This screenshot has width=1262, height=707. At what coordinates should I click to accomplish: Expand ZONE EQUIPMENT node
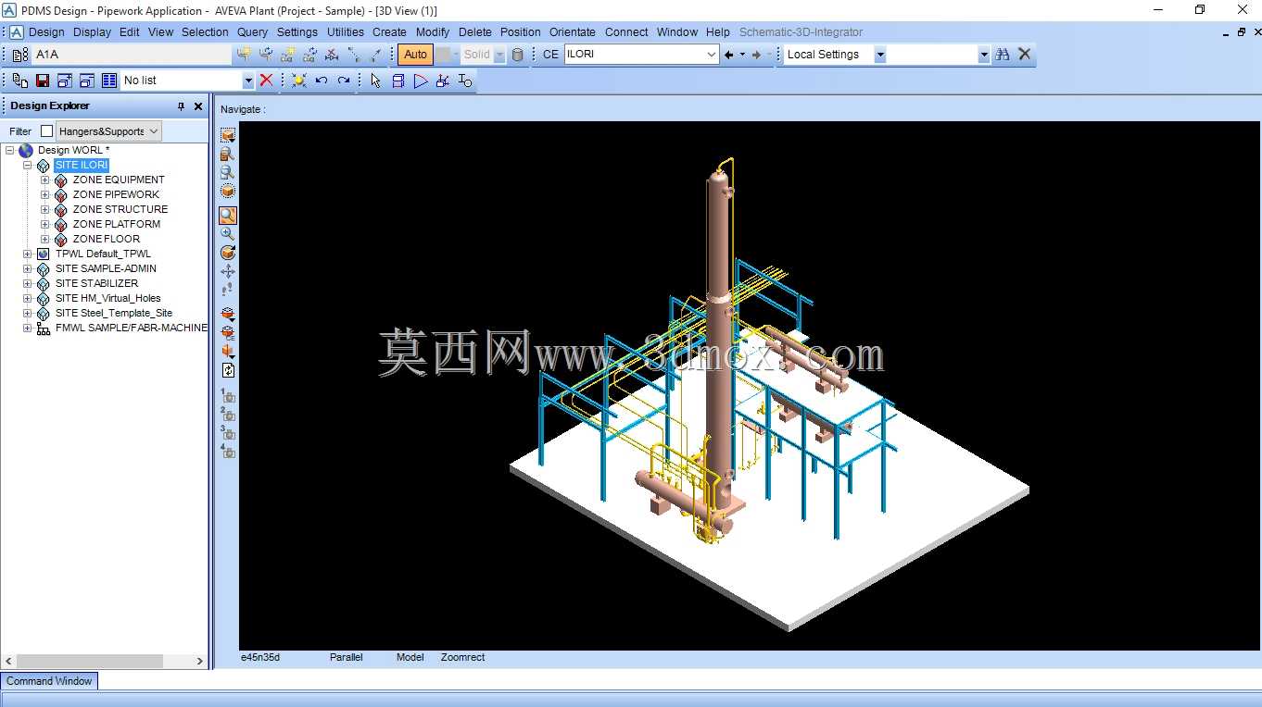click(44, 180)
